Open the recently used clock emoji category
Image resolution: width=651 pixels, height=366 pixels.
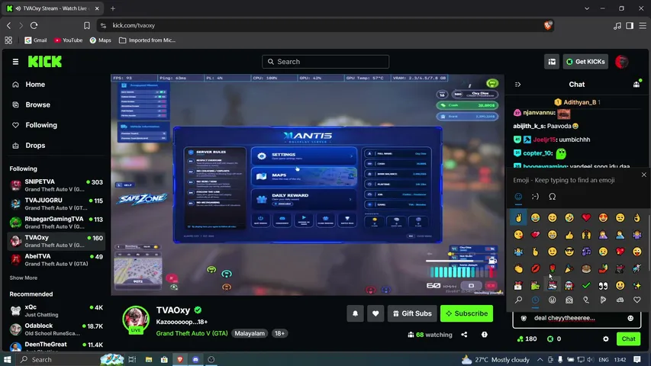point(536,300)
